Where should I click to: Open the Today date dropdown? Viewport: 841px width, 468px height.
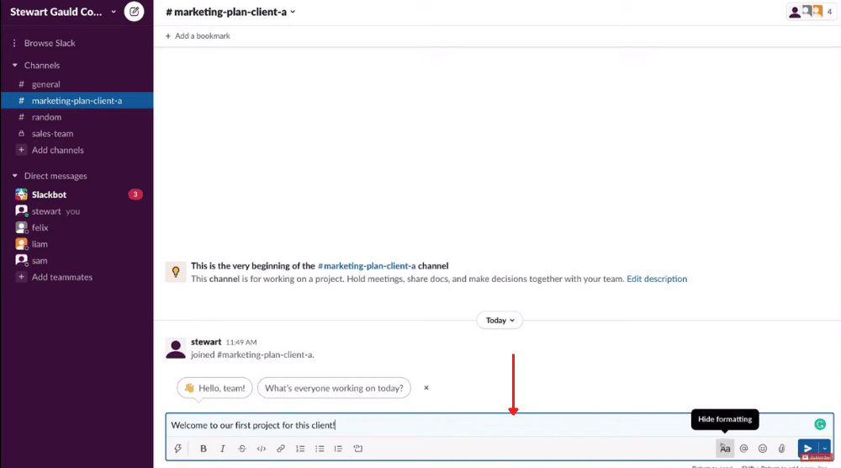(500, 321)
